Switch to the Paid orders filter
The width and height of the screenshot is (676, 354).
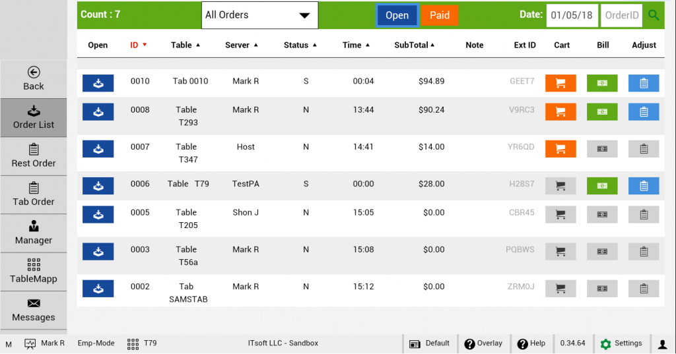pos(440,15)
